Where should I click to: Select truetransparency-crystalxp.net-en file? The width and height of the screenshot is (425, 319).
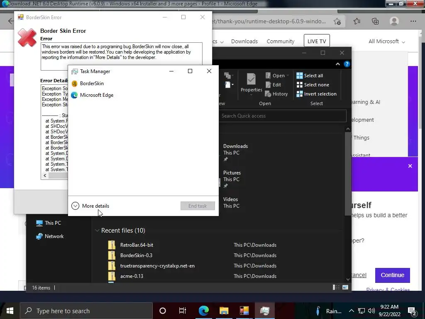pyautogui.click(x=157, y=266)
